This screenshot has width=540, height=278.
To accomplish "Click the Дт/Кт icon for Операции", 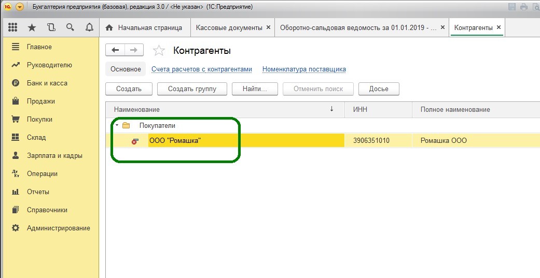I will pos(16,173).
